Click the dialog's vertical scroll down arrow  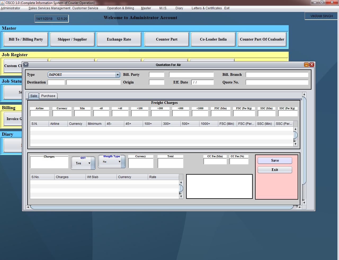(x=304, y=203)
